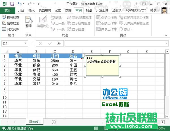
Task: Switch to the 插入 tab
Action: point(31,10)
